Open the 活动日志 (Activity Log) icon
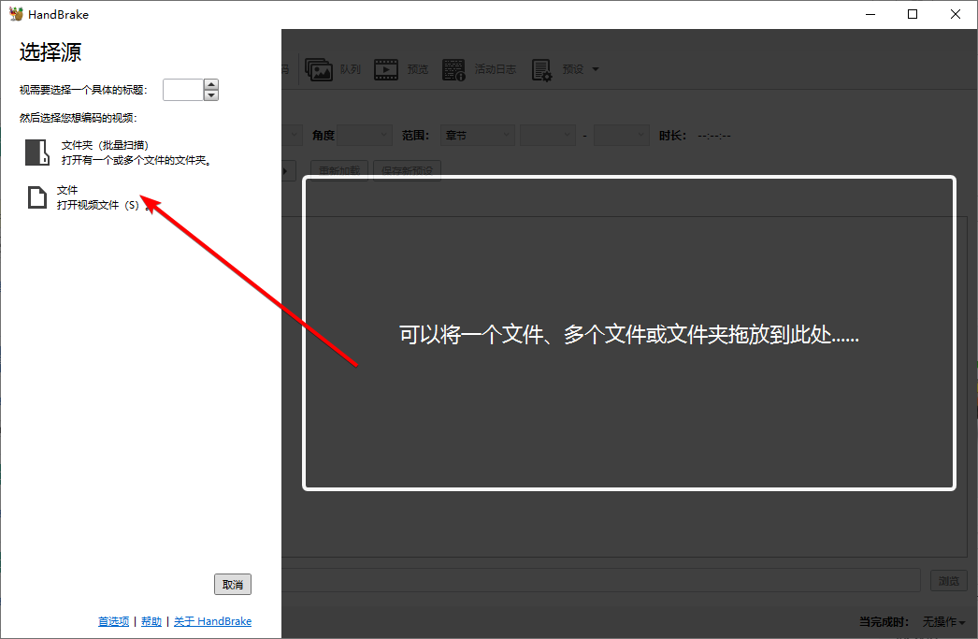Viewport: 978px width, 639px height. (x=453, y=68)
